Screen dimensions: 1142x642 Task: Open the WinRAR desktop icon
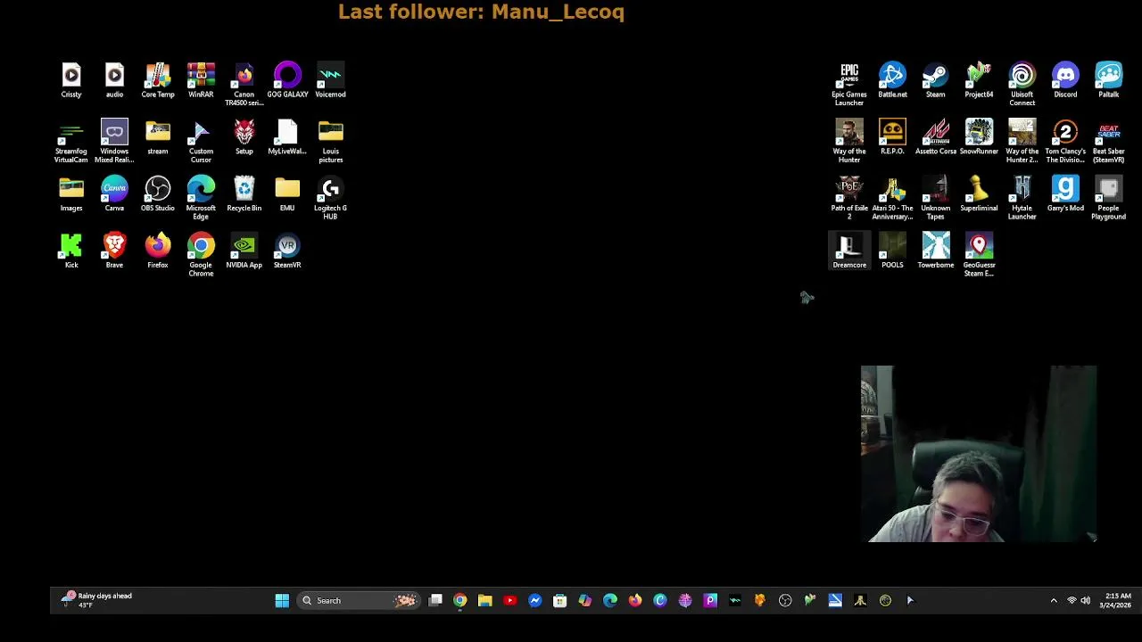tap(201, 80)
